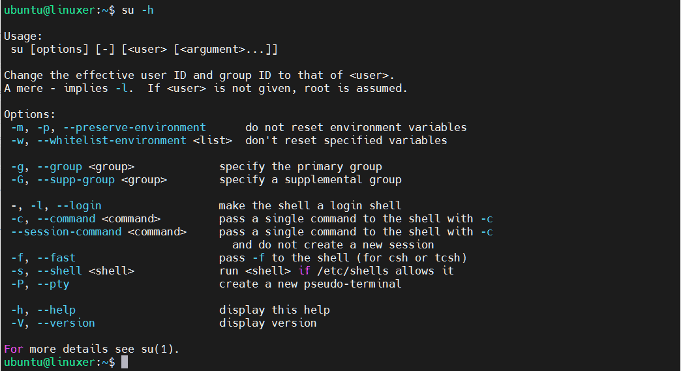The image size is (681, 371).
Task: Click the --login option text
Action: pyautogui.click(x=79, y=205)
